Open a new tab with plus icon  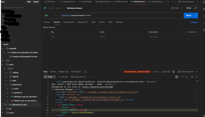pyautogui.click(x=168, y=2)
